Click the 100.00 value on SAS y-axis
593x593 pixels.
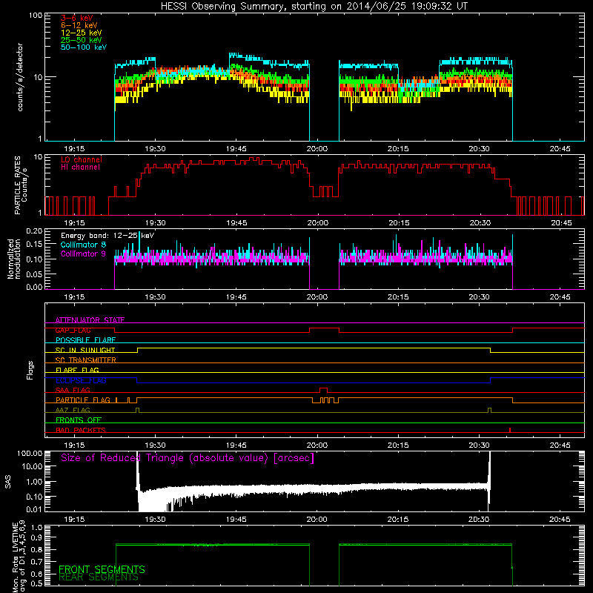click(x=30, y=454)
